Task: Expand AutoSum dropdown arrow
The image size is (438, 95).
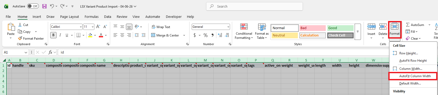Action: coord(429,25)
